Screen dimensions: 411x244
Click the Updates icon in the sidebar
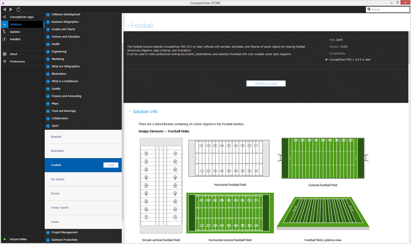pos(4,32)
